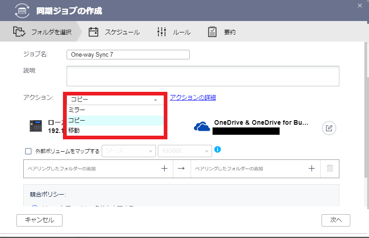Viewport: 369px width, 238px height.
Task: Click the dialog vertical scrollbar
Action: (366, 110)
